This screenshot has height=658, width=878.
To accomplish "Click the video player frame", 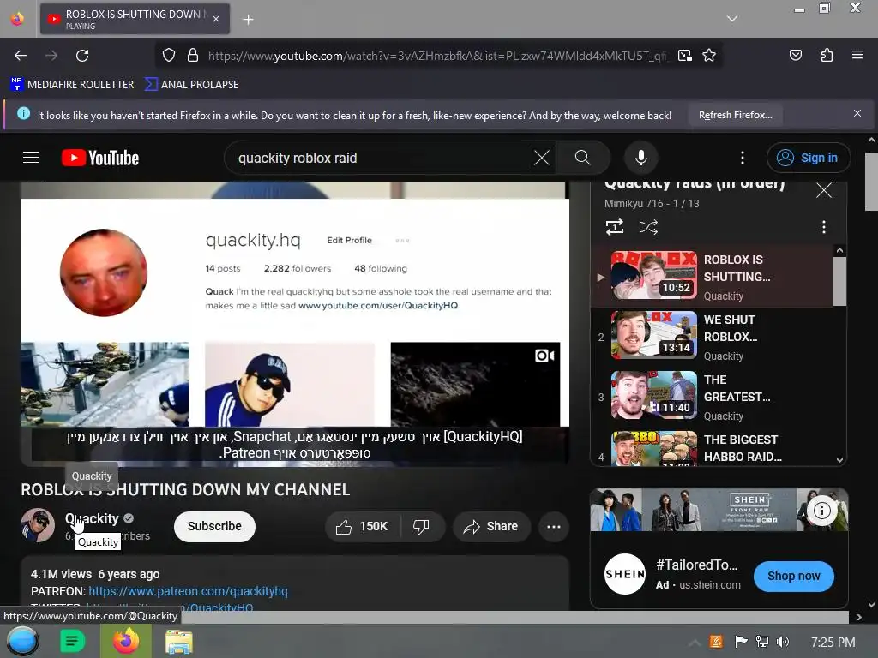I will (295, 323).
